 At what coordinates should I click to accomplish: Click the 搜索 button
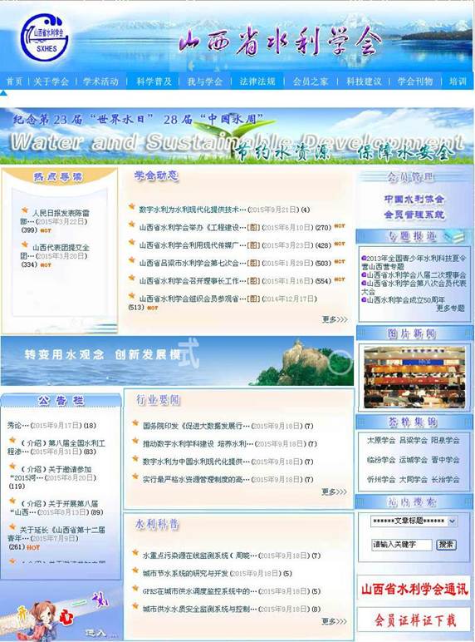click(446, 545)
